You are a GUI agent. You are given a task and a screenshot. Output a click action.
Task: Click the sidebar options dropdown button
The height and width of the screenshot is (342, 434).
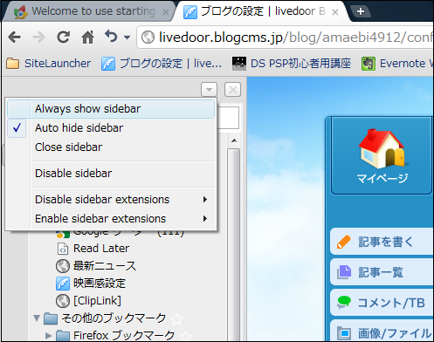(x=209, y=90)
